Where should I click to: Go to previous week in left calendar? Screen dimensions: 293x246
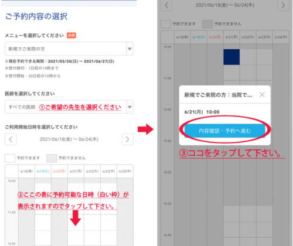(11, 139)
